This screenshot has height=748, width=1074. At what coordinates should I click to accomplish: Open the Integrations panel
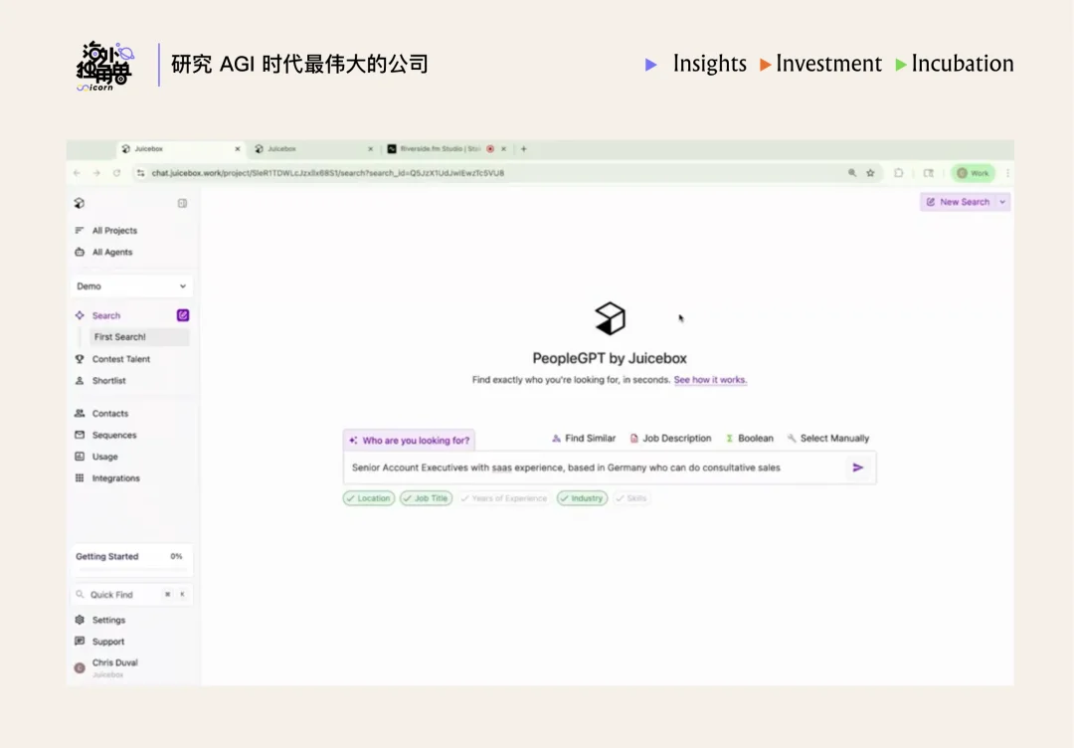click(x=115, y=478)
